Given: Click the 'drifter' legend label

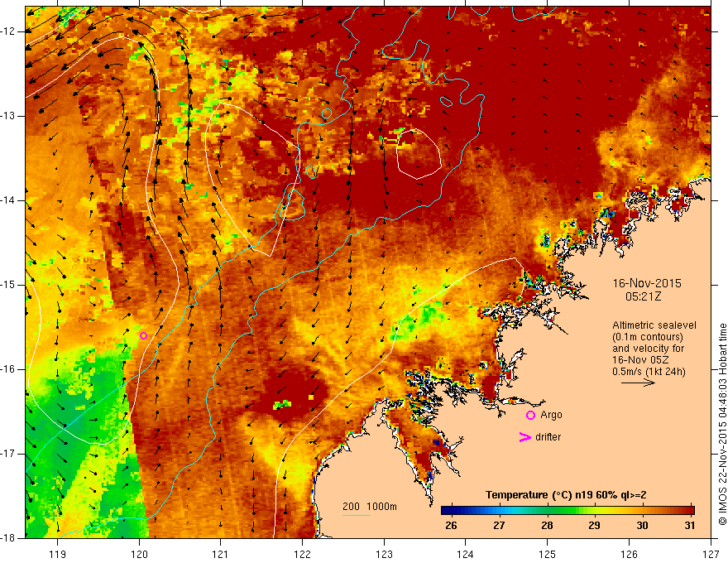Looking at the screenshot, I should (548, 437).
